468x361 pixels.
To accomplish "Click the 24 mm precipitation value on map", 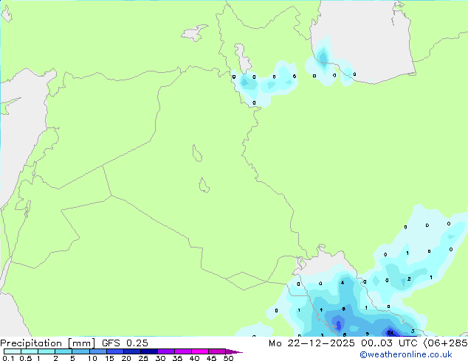I will (390, 333).
